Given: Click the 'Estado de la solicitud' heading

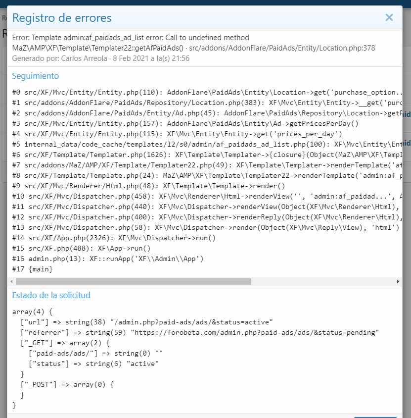Looking at the screenshot, I should [51, 295].
